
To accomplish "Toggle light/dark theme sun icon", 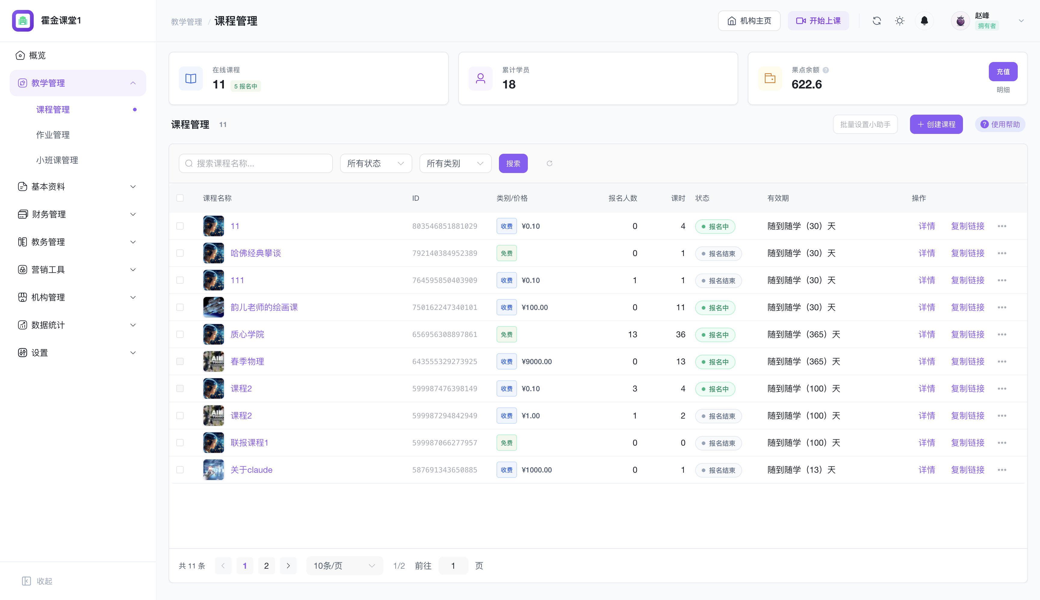I will pos(900,20).
